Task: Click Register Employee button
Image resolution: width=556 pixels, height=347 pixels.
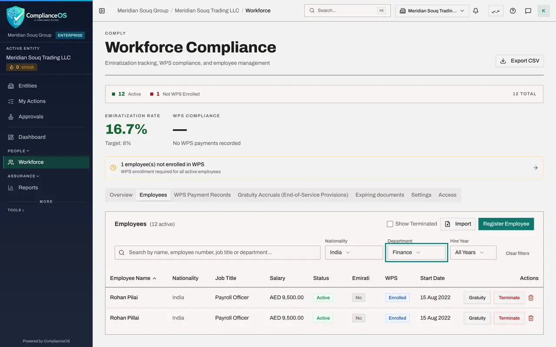Action: pos(506,224)
